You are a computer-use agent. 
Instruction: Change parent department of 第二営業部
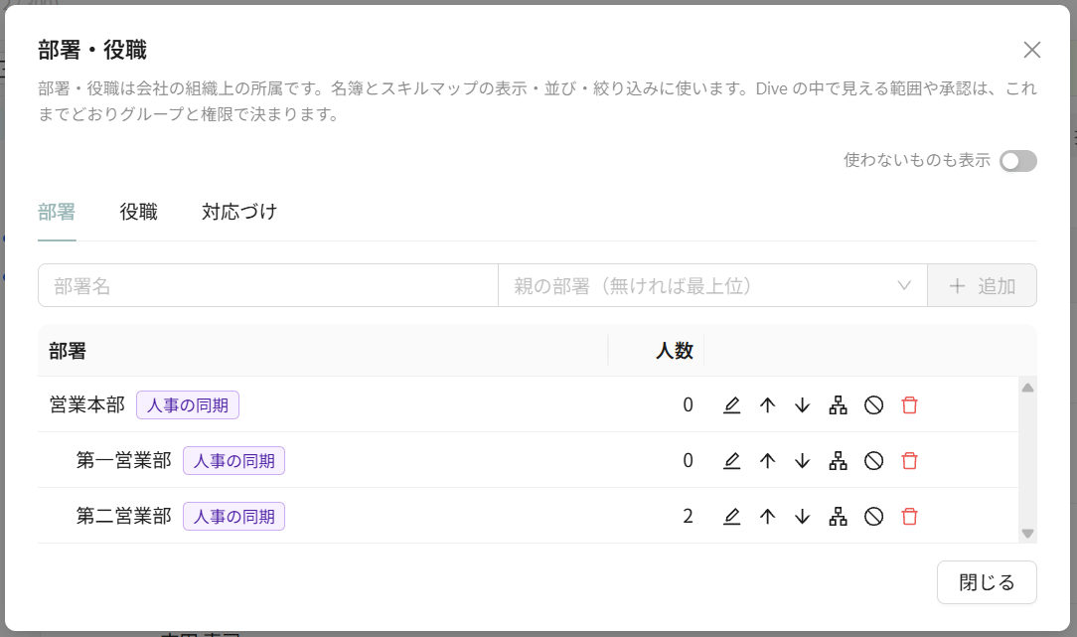(x=838, y=517)
